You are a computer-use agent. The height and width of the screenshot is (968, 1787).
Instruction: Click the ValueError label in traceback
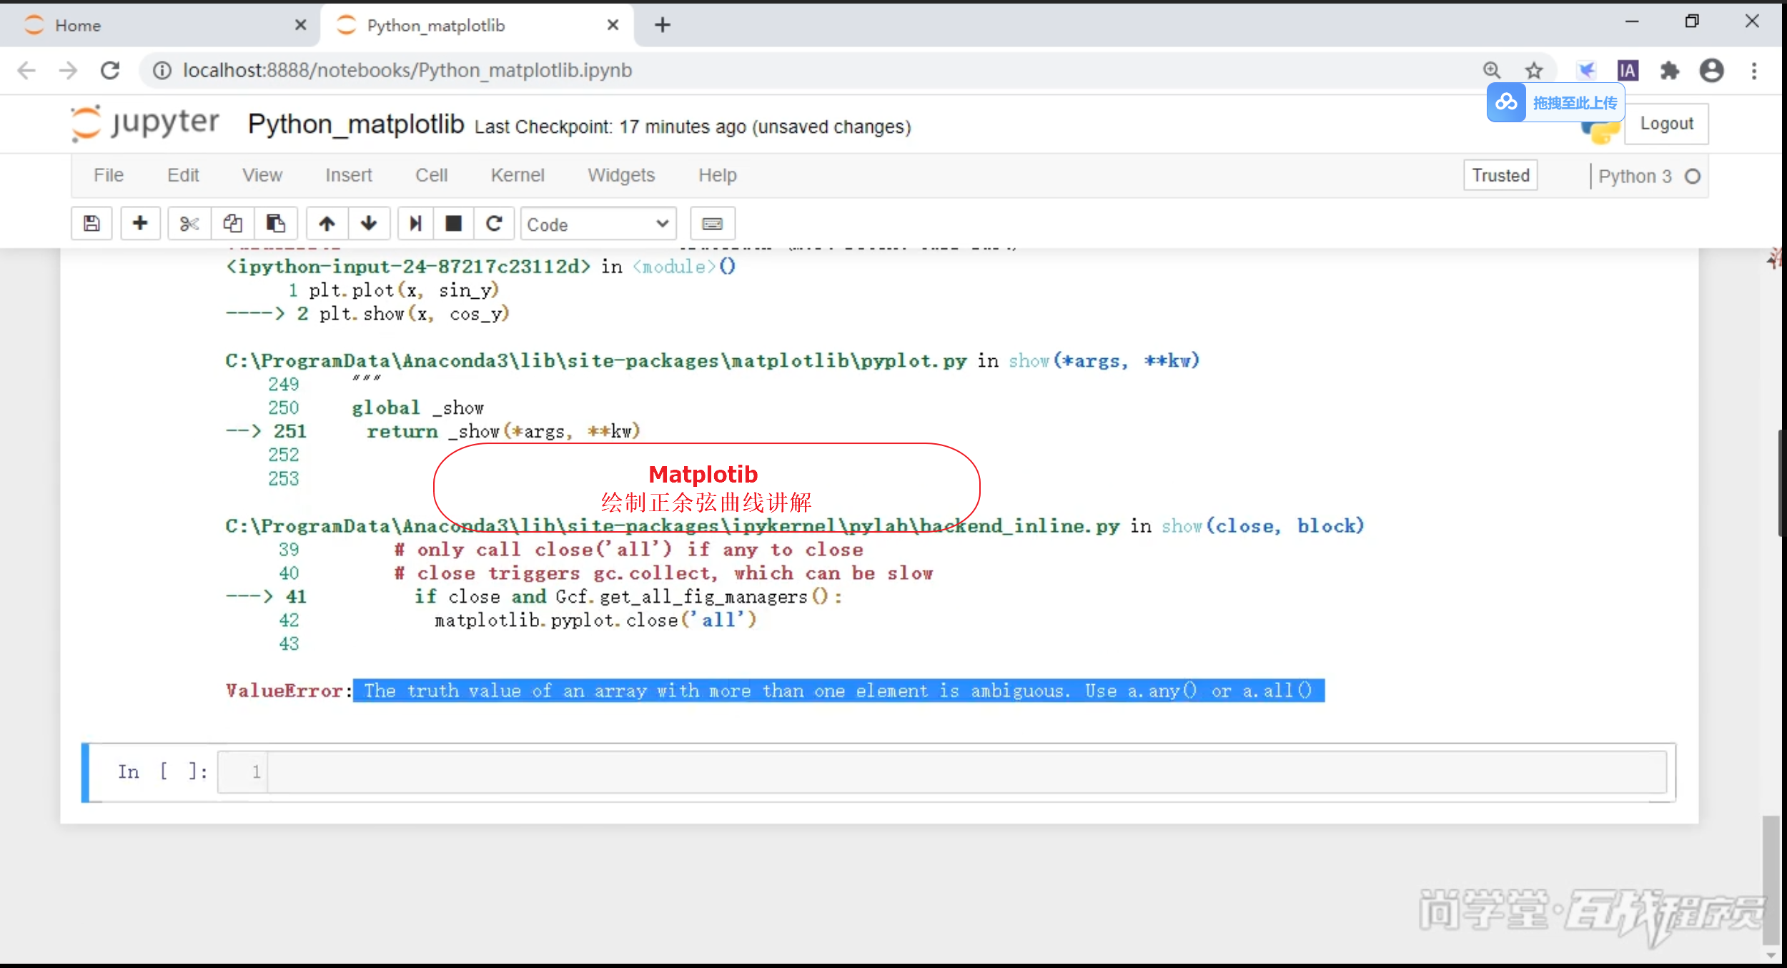[284, 691]
